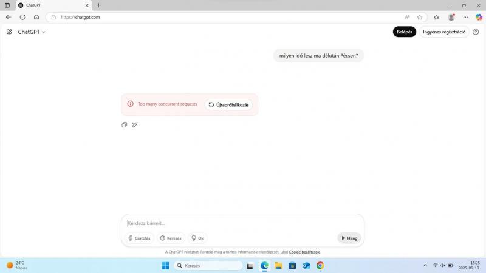Open File Explorer from the taskbar
Screen dimensions: 486x273
tap(278, 266)
